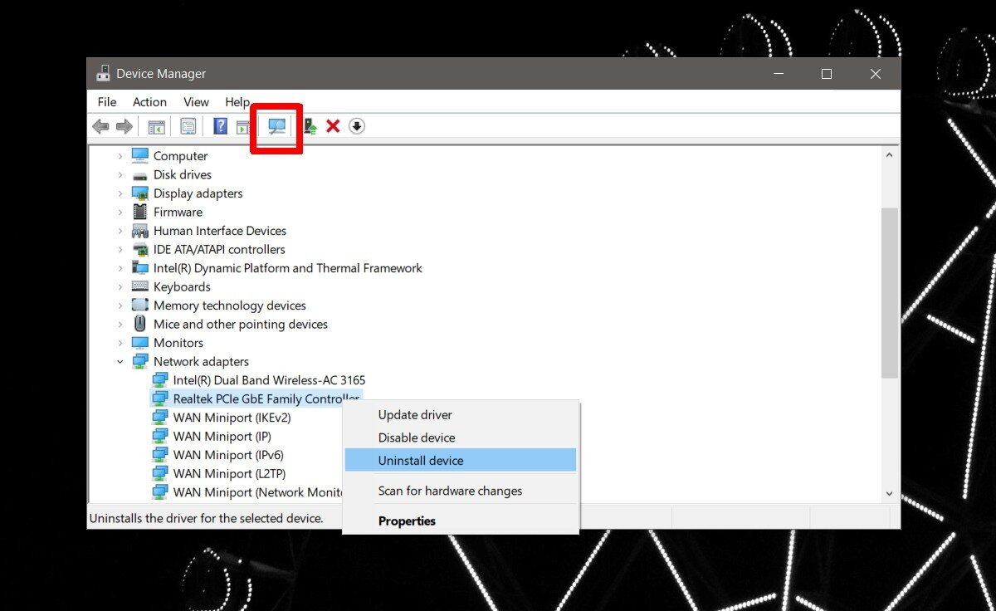Expand the Keyboards category

tap(120, 287)
